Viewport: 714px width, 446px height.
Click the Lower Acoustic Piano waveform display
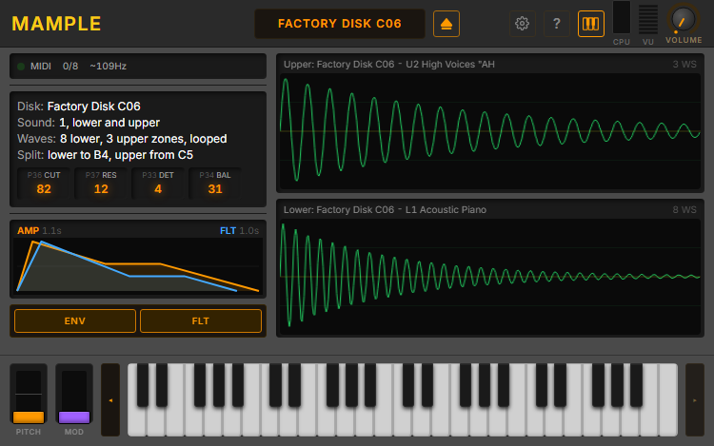(x=490, y=277)
